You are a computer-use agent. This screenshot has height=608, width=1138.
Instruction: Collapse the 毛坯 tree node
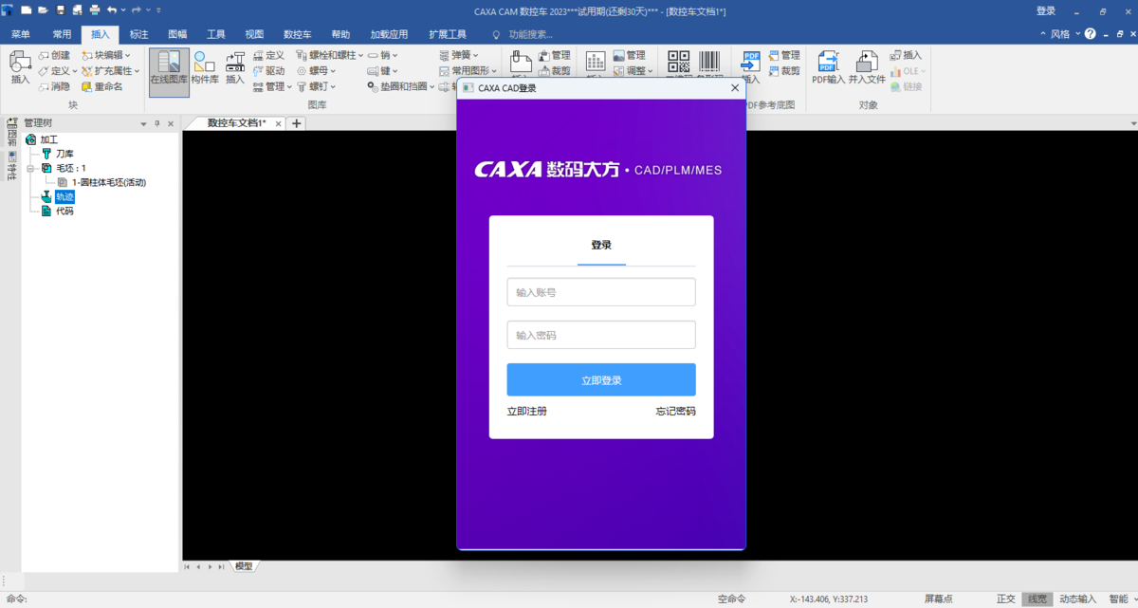tap(31, 168)
